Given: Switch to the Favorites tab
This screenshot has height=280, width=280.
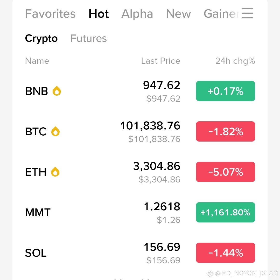Looking at the screenshot, I should click(x=50, y=14).
